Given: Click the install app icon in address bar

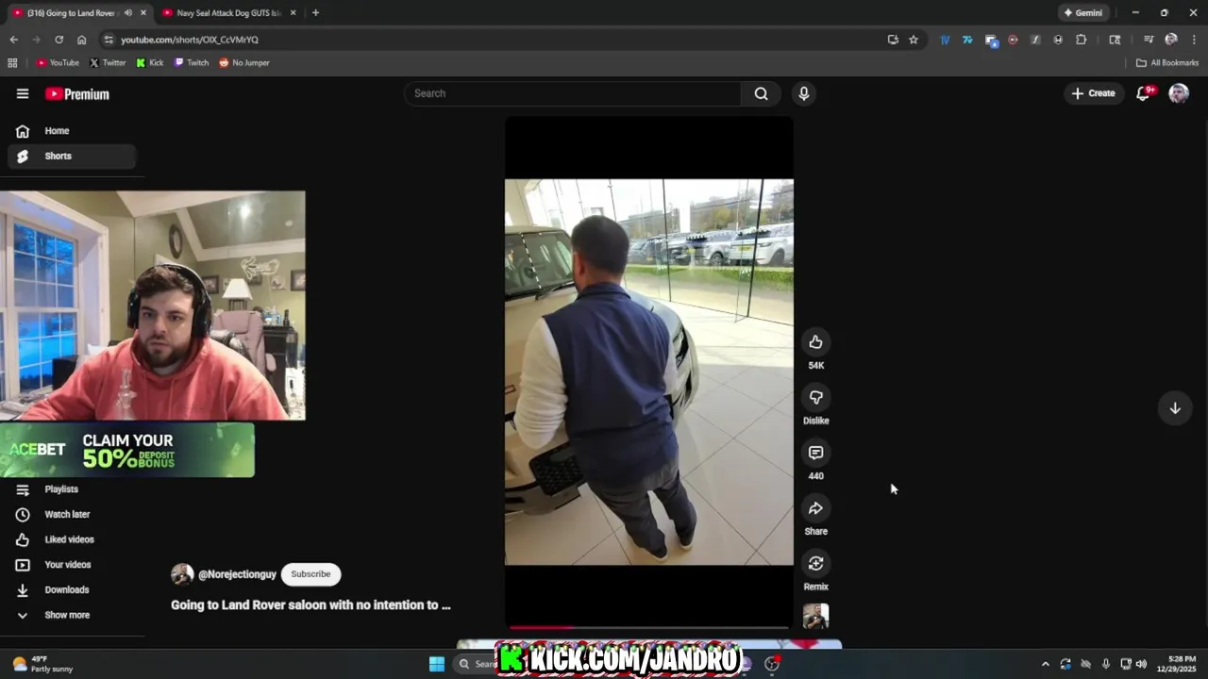Looking at the screenshot, I should [x=893, y=40].
